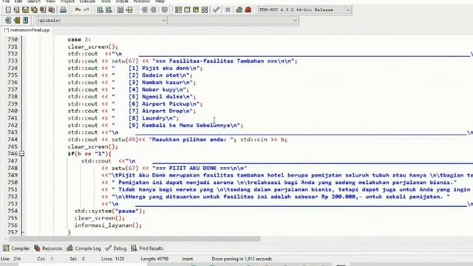Image resolution: width=473 pixels, height=266 pixels.
Task: Click line number 730 in the gutter
Action: (x=13, y=39)
